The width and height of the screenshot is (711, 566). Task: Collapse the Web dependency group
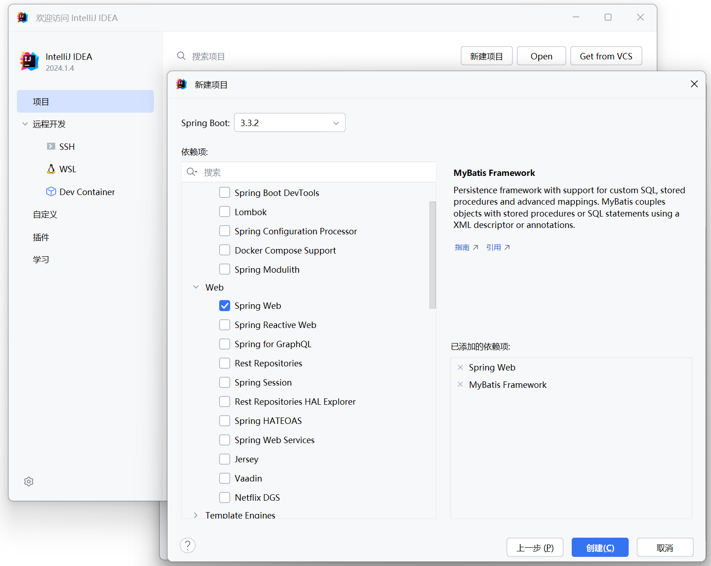point(196,287)
